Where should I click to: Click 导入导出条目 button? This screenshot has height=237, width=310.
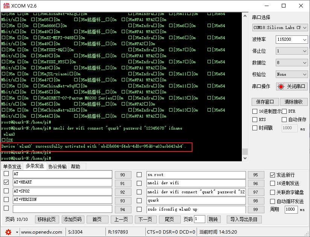(x=244, y=219)
